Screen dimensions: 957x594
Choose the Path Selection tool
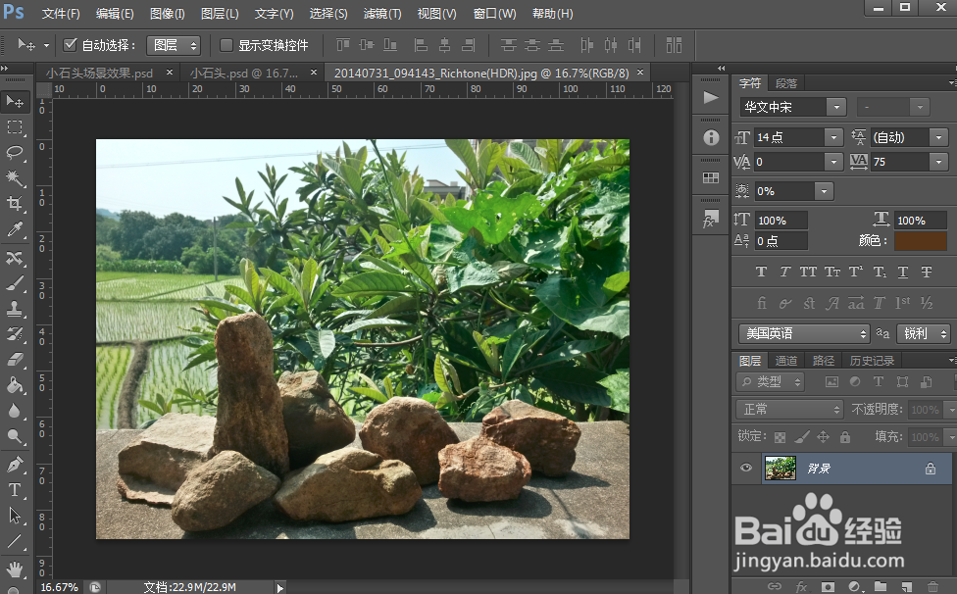coord(15,516)
